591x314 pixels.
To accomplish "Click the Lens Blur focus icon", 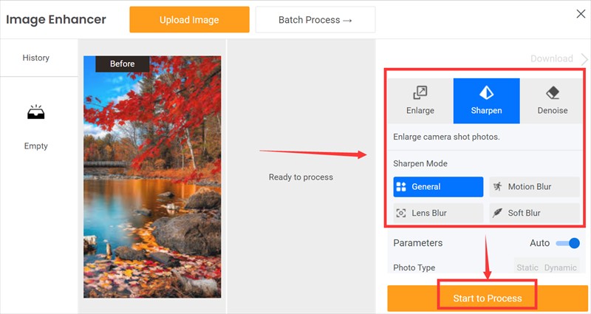I will coord(401,213).
